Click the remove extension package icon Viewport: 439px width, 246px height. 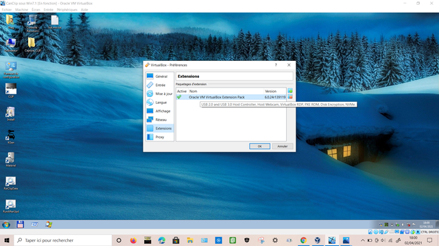290,97
